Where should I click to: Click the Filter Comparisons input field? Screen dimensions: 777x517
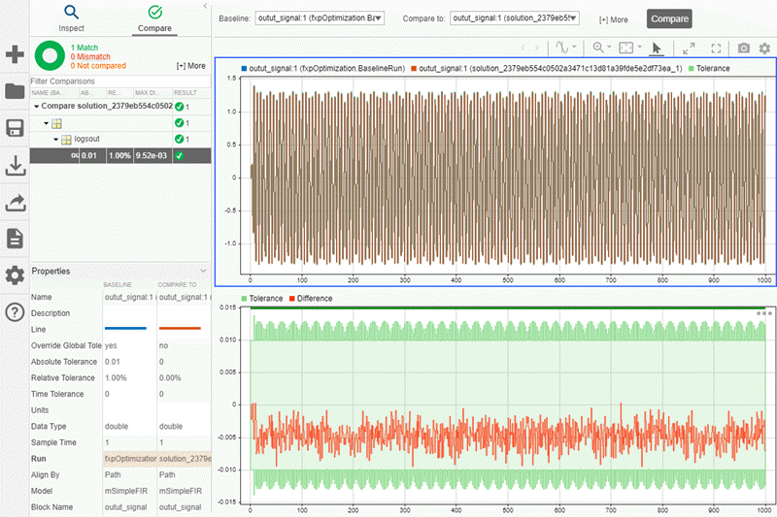tap(117, 81)
